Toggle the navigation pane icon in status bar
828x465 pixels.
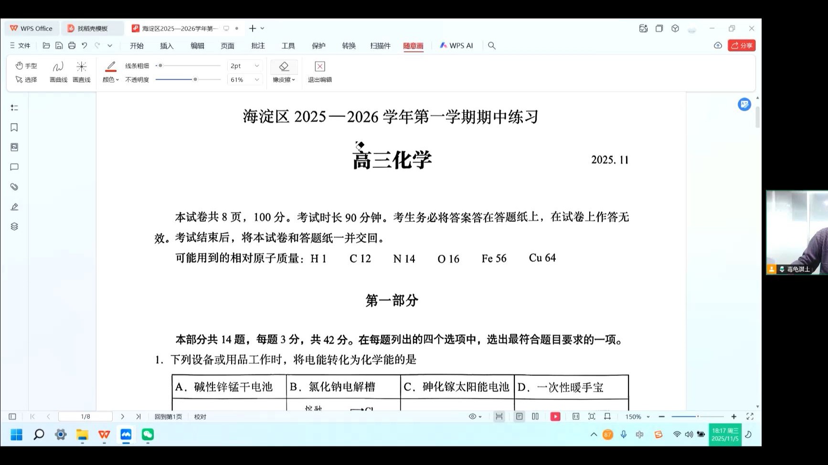tap(12, 417)
